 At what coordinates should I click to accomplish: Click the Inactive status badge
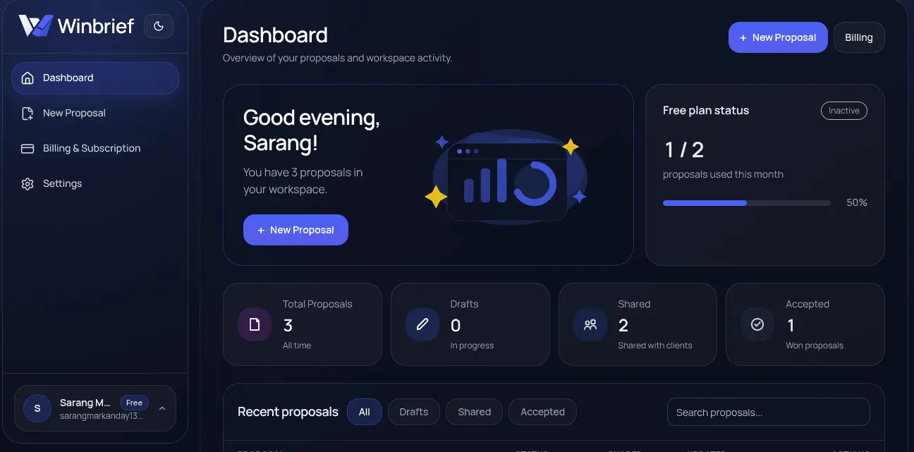844,111
